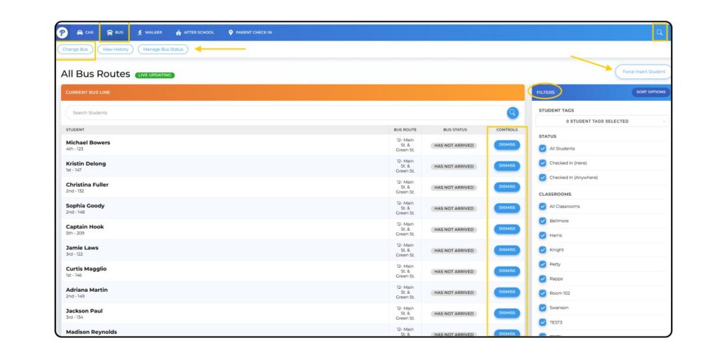Open the After School tab

(x=195, y=32)
